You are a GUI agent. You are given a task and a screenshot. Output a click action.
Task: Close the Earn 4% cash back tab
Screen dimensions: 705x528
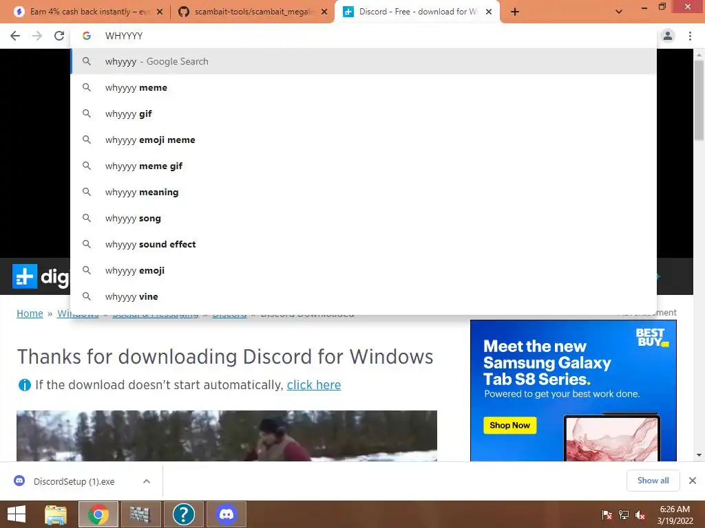160,12
